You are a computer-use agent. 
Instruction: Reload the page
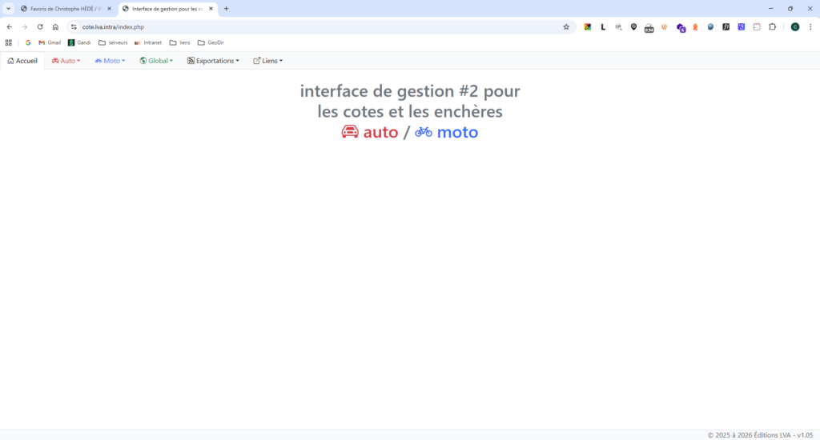40,26
